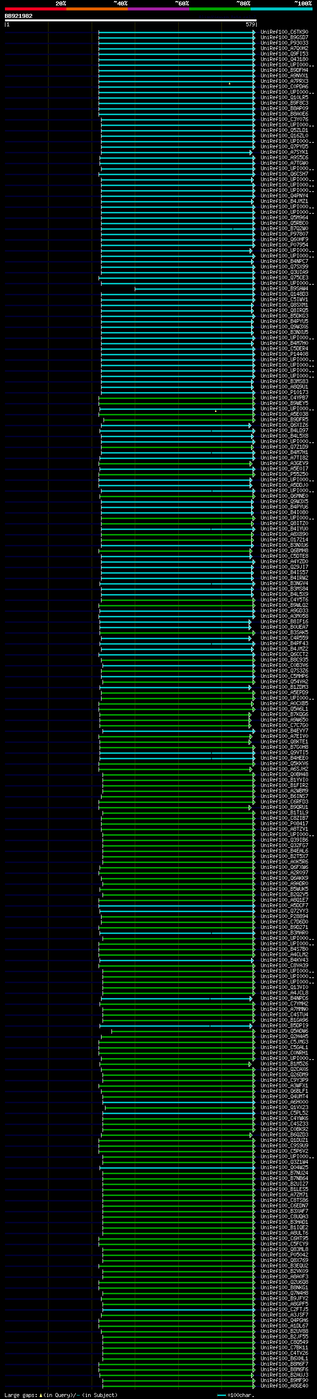Select hit UniRef100_Q54VA2
Viewport: 317px width, 1399px height.
pos(284,681)
